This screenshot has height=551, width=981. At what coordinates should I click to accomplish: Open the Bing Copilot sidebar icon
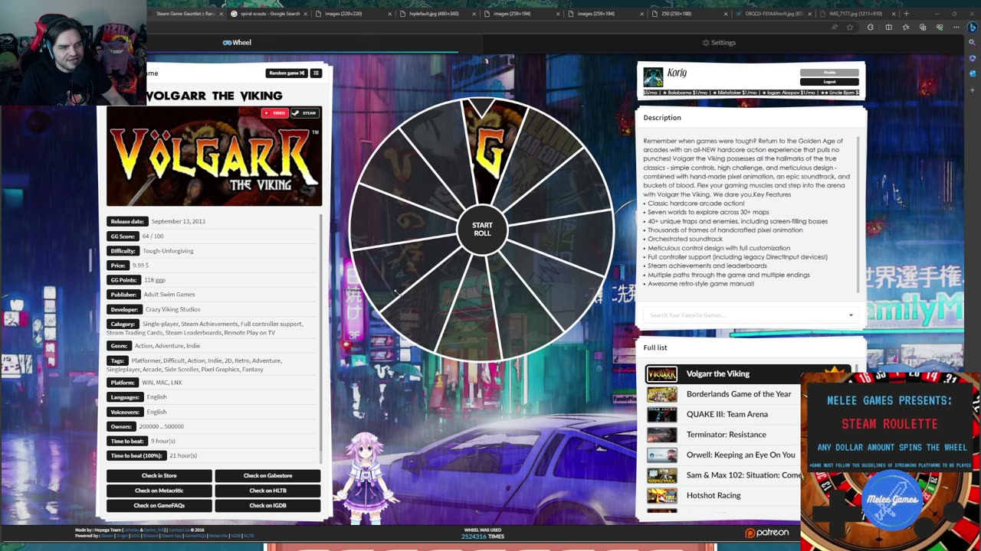(973, 28)
